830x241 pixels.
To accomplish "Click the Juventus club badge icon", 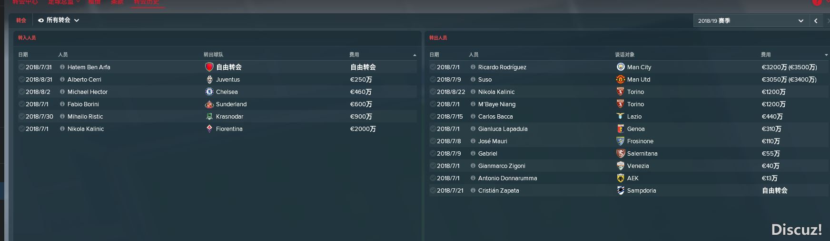I will pos(209,79).
